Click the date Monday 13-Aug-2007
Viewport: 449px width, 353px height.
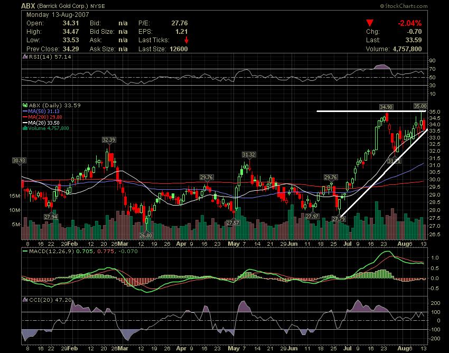pos(58,15)
